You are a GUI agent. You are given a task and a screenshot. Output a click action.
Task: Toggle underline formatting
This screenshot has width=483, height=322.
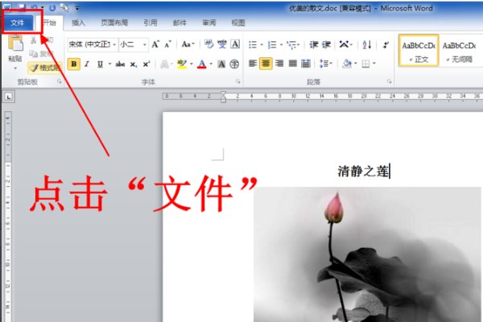pos(100,64)
